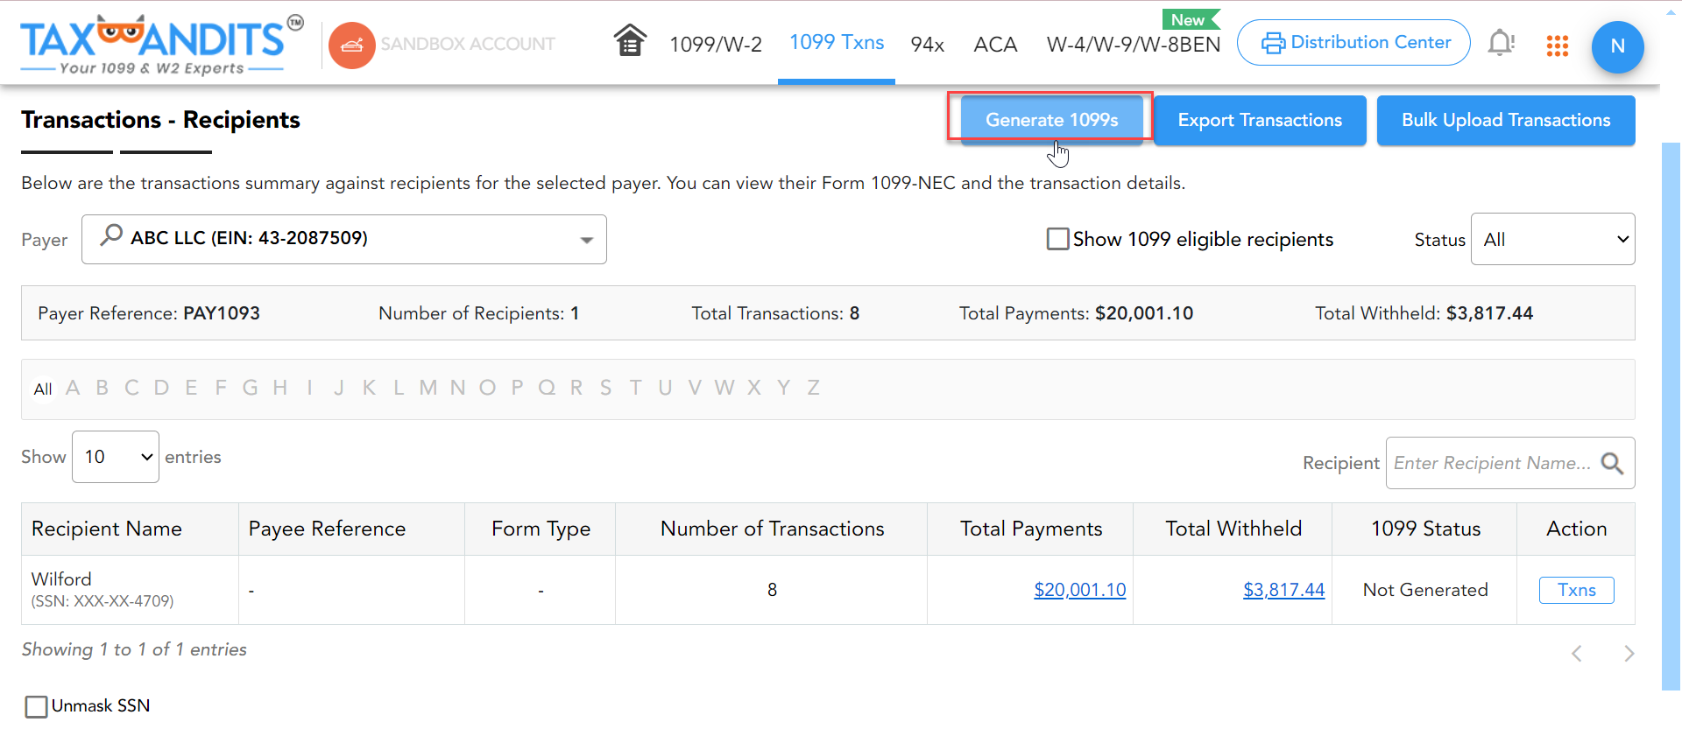Open the ACA menu
This screenshot has height=736, width=1682.
pyautogui.click(x=995, y=44)
